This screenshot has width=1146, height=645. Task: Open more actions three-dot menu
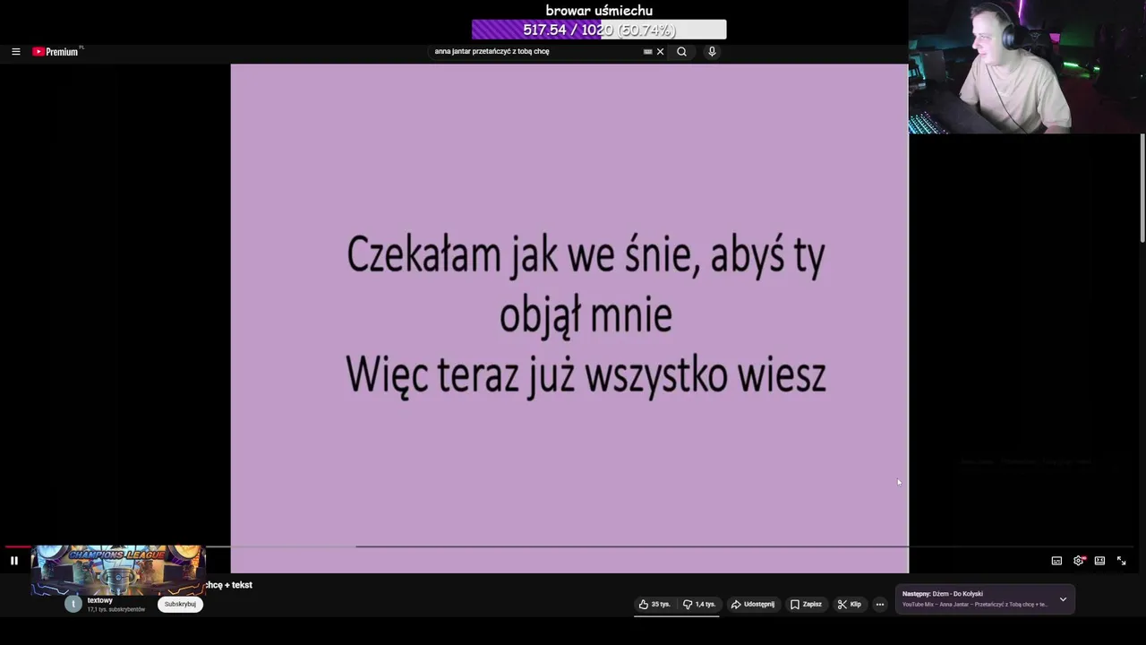click(880, 605)
